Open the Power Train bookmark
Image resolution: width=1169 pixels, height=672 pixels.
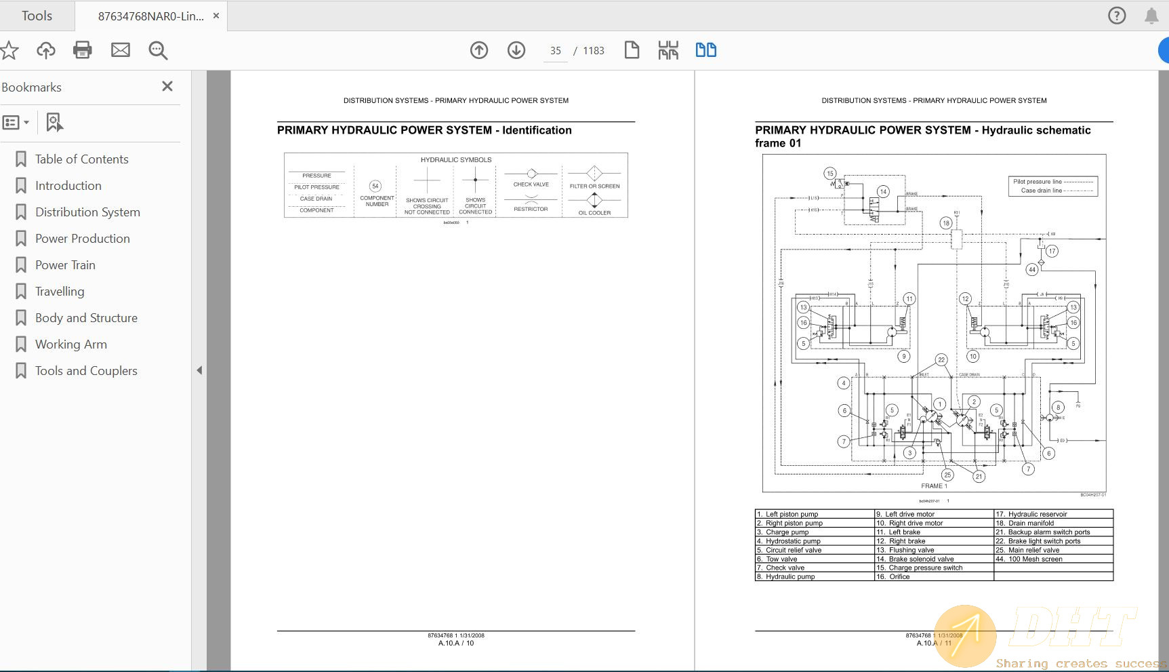click(65, 265)
